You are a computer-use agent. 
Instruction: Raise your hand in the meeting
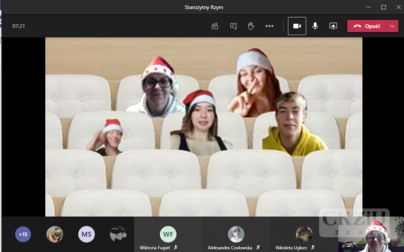tap(251, 26)
